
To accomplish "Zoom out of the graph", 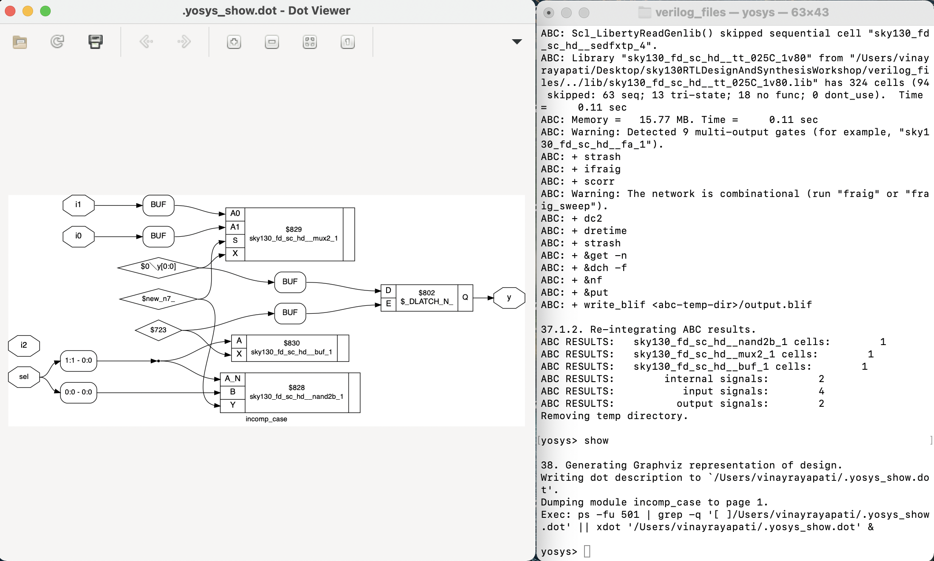I will pyautogui.click(x=272, y=41).
